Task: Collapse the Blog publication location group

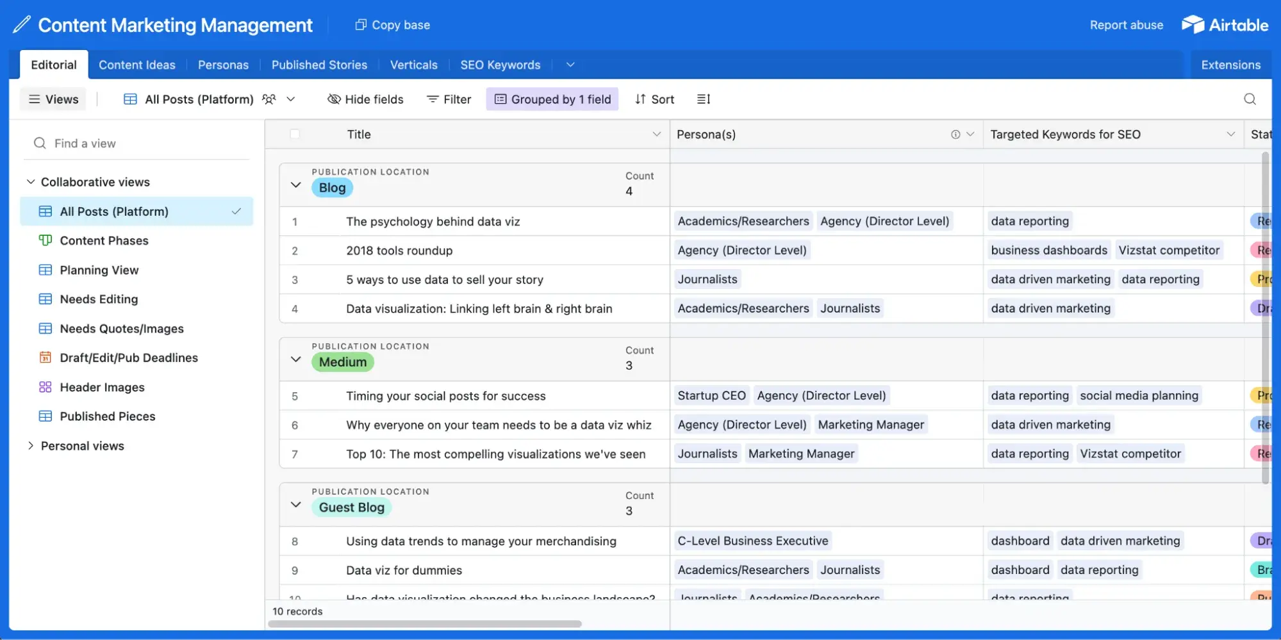Action: 295,185
